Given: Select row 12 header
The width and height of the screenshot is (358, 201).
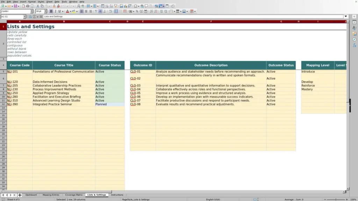Looking at the screenshot, I should [3, 104].
